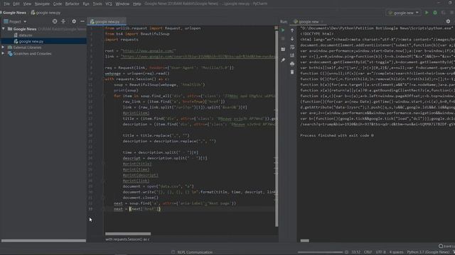Open the View menu
Screen dimensions: 455x255
click(27, 4)
